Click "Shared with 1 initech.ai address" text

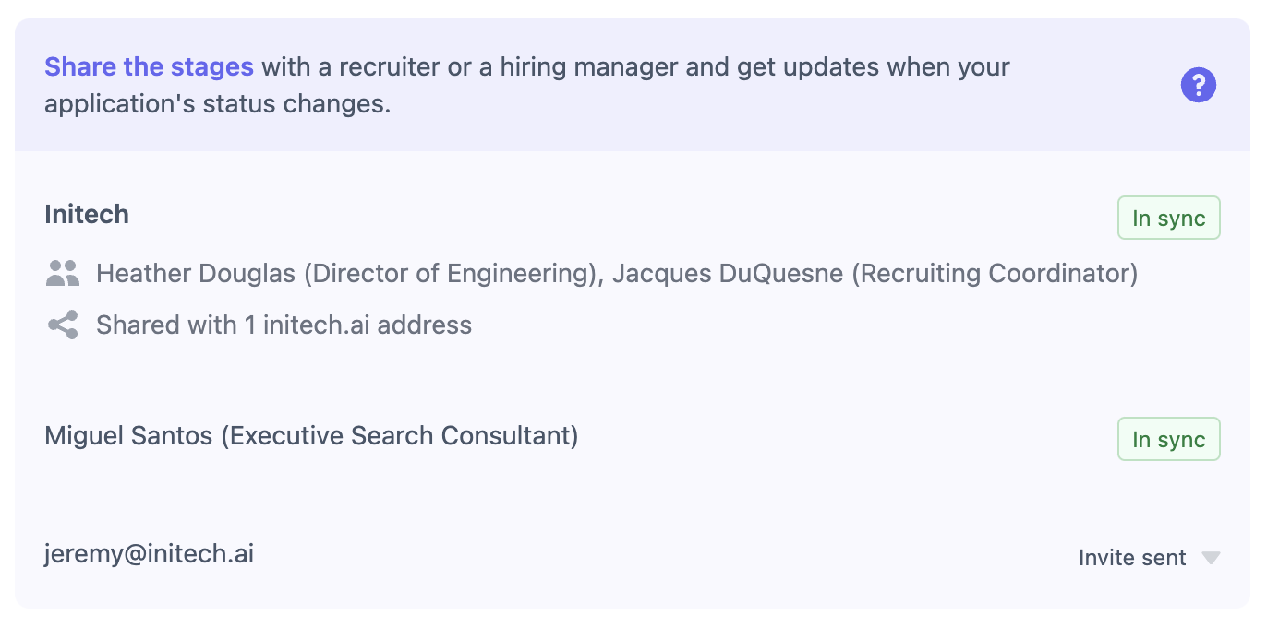point(284,325)
